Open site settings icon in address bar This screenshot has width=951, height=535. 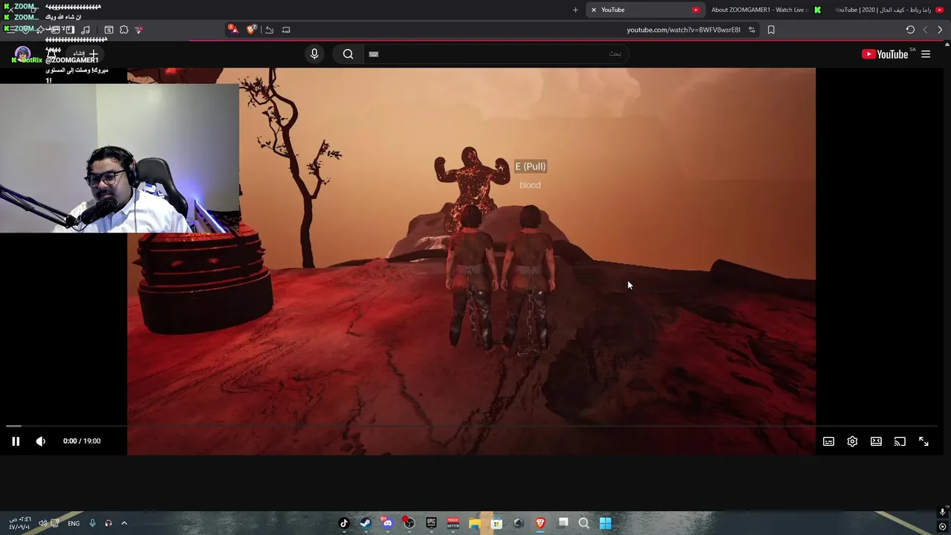[x=751, y=30]
